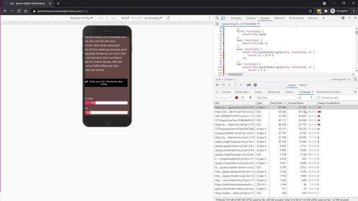Screen dimensions: 358x201
Task: Toggle deactivate breakpoints icon
Action: 249,85
